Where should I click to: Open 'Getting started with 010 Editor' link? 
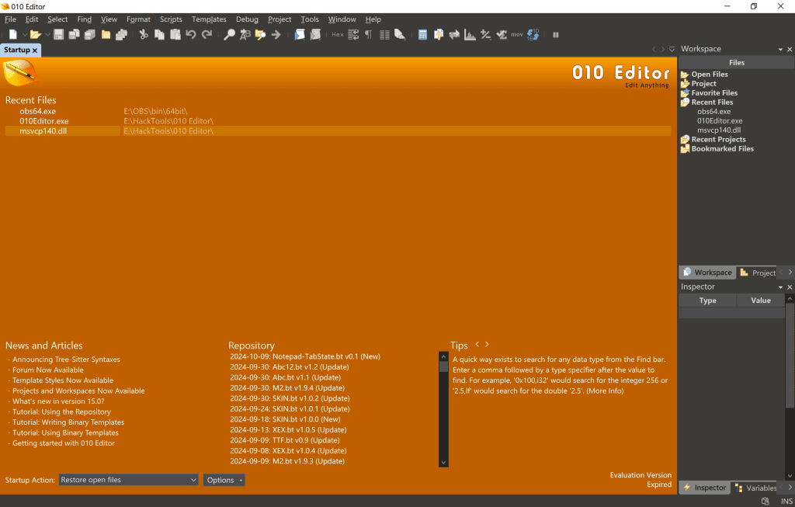[x=64, y=443]
